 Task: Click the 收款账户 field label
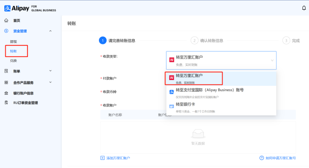pos(109,105)
